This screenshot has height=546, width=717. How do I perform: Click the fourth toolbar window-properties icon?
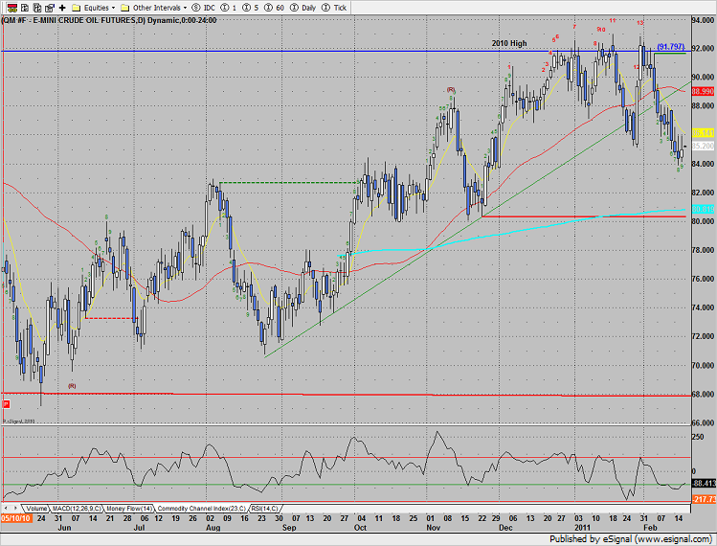tap(50, 8)
